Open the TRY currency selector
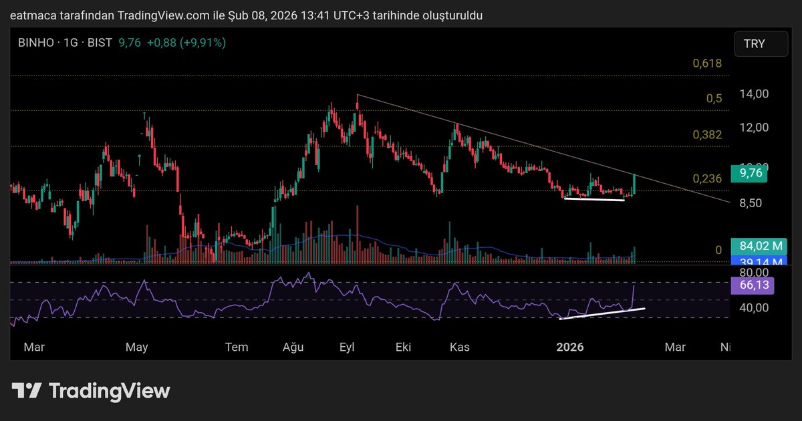 click(762, 44)
